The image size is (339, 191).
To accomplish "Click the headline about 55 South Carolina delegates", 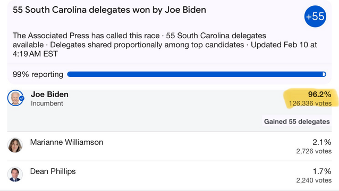I will [109, 10].
